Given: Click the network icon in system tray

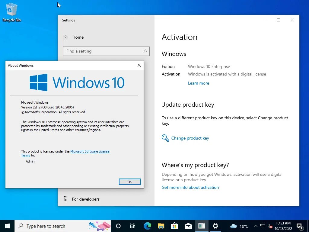Looking at the screenshot, I should click(263, 226).
